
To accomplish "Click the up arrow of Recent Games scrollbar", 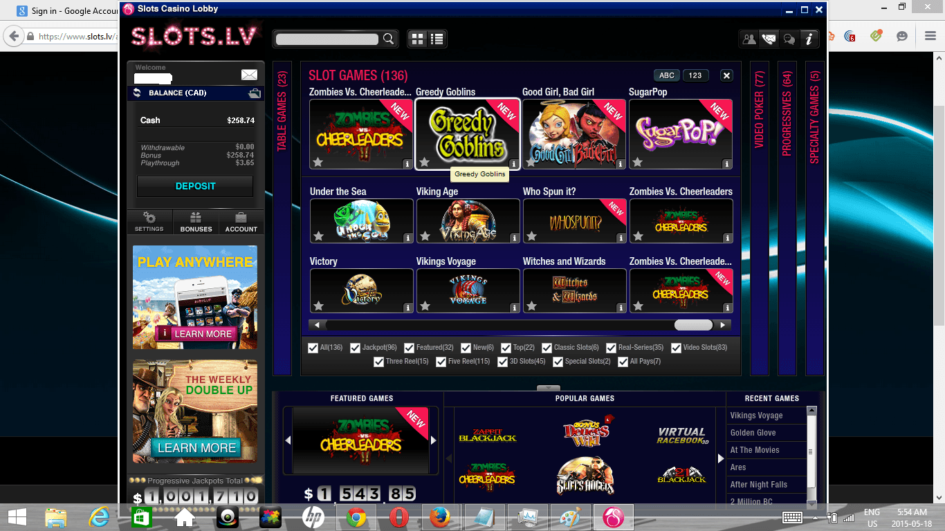I will pos(812,411).
